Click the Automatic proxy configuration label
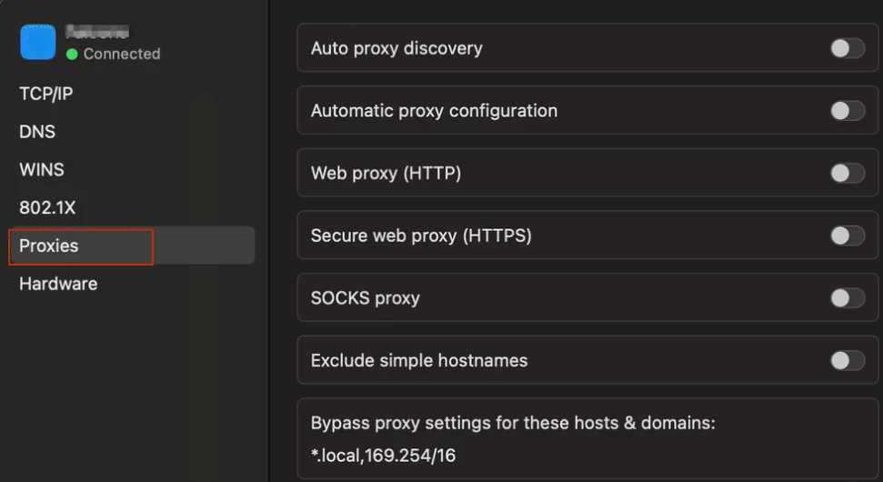Screen dimensions: 883x482 pyautogui.click(x=434, y=111)
